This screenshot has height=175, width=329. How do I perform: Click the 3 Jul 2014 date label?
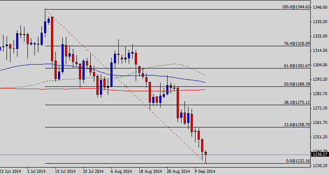click(36, 171)
